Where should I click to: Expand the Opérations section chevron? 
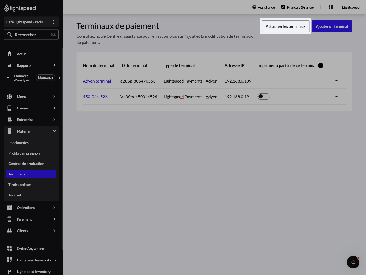pos(54,208)
